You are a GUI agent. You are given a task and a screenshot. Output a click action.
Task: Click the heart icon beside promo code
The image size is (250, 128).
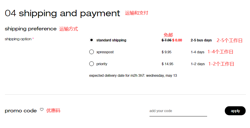(x=42, y=110)
